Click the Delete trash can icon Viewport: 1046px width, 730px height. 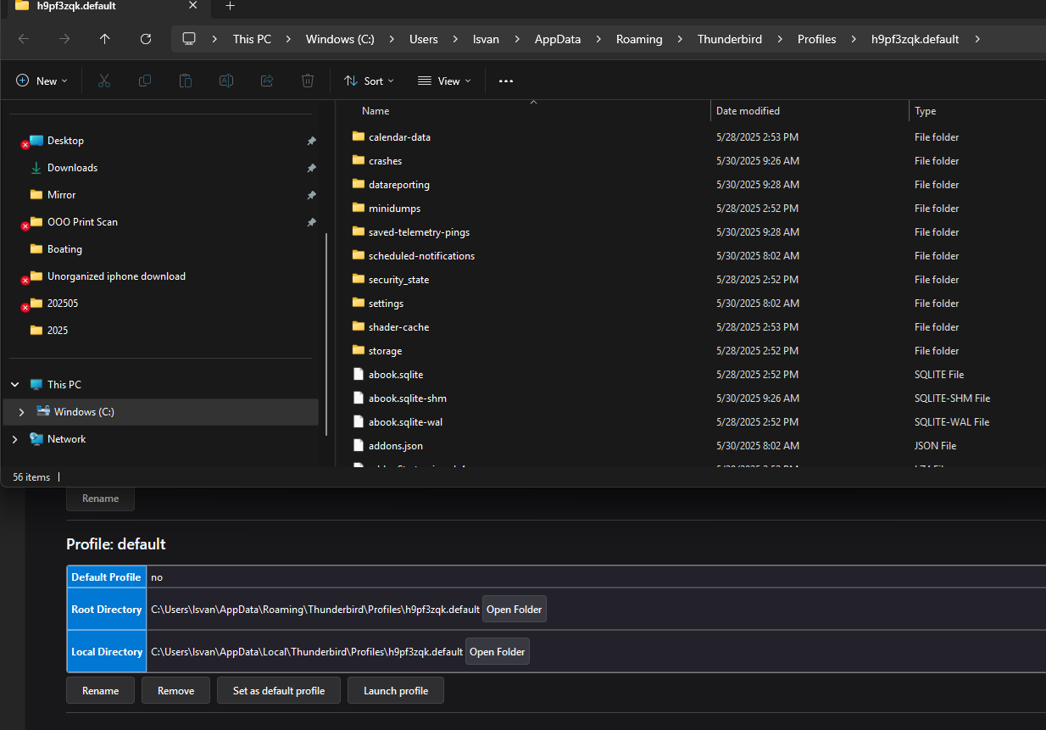pyautogui.click(x=308, y=81)
